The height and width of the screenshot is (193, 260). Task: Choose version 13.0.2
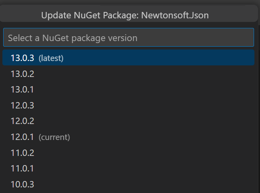click(x=22, y=74)
